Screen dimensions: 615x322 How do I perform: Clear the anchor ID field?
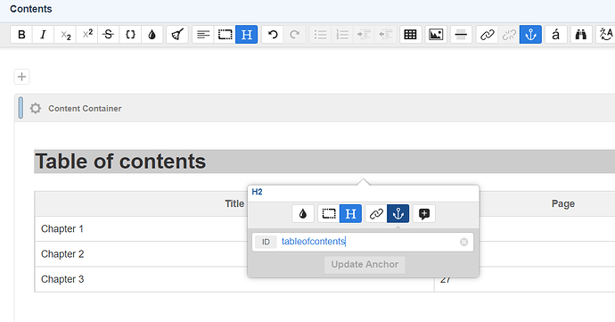[464, 242]
